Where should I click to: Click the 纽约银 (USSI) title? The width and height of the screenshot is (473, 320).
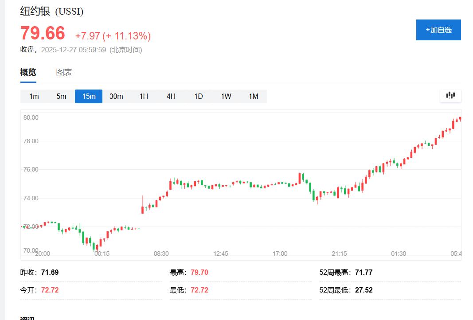pyautogui.click(x=51, y=11)
